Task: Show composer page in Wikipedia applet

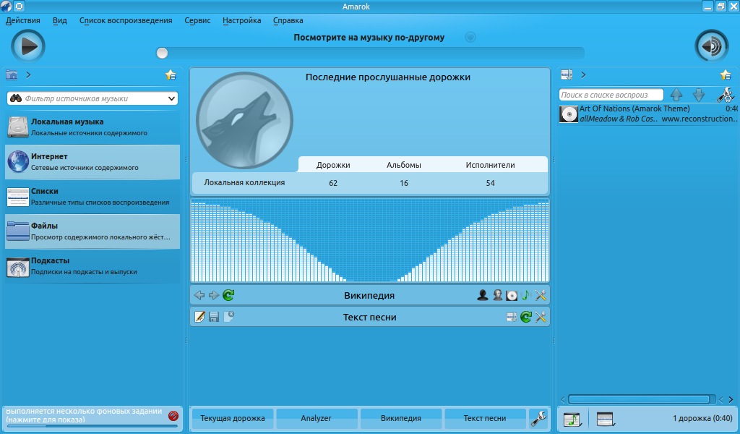Action: pos(497,295)
